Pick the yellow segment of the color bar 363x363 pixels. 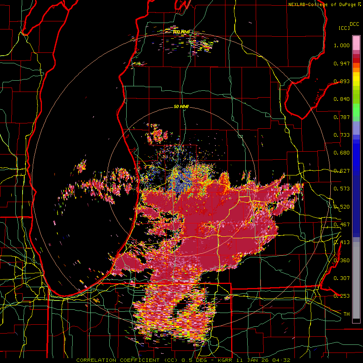[356, 79]
